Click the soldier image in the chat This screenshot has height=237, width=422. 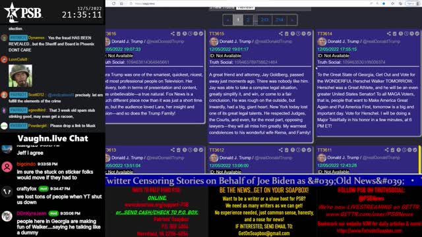(x=20, y=76)
